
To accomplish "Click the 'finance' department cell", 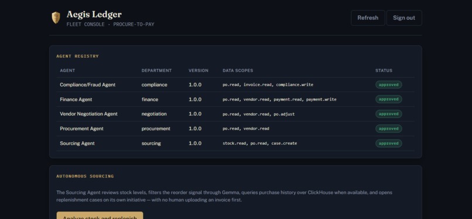I will [149, 99].
